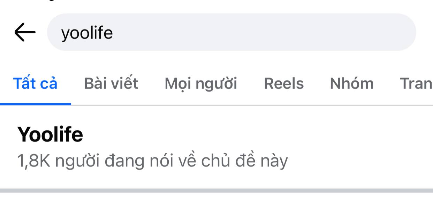The height and width of the screenshot is (205, 433).
Task: Open the Mọi người tab
Action: [201, 83]
